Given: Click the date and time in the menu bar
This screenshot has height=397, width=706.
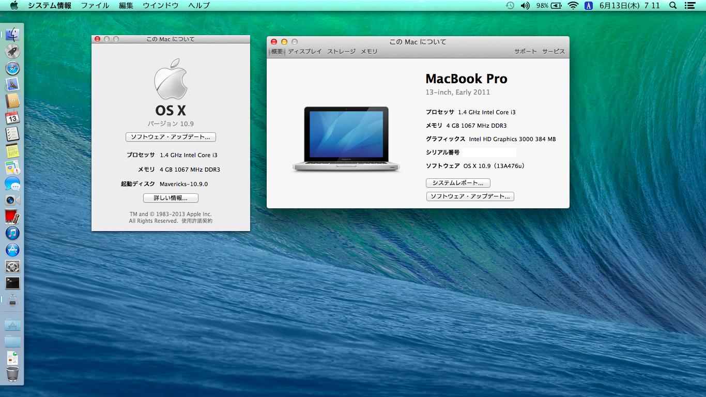Looking at the screenshot, I should tap(630, 5).
